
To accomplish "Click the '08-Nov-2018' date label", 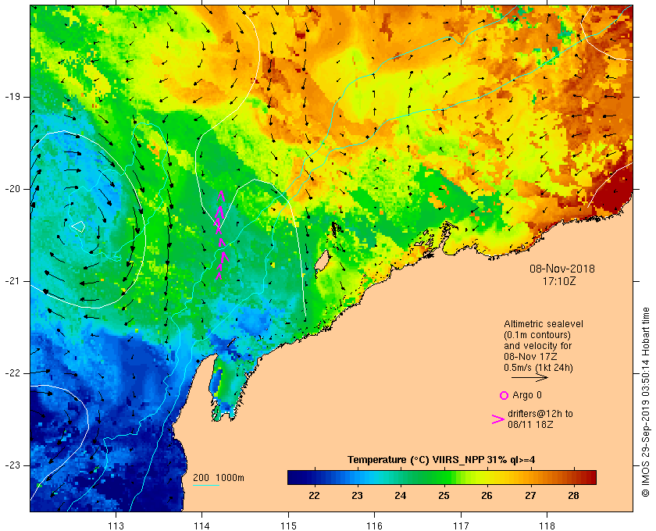I will click(x=562, y=269).
